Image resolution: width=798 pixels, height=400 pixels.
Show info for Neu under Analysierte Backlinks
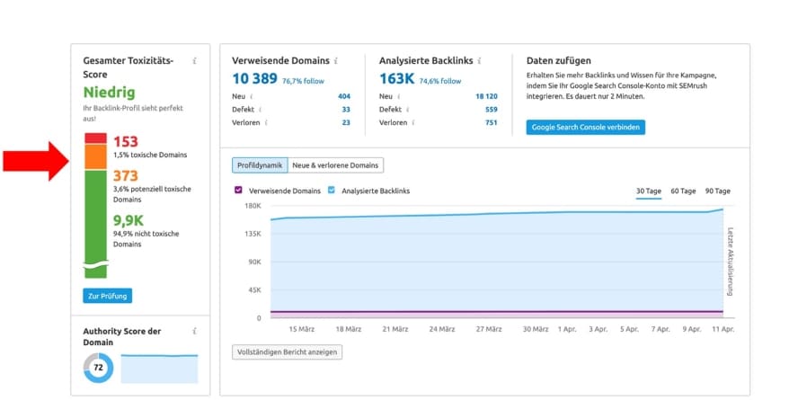[398, 96]
